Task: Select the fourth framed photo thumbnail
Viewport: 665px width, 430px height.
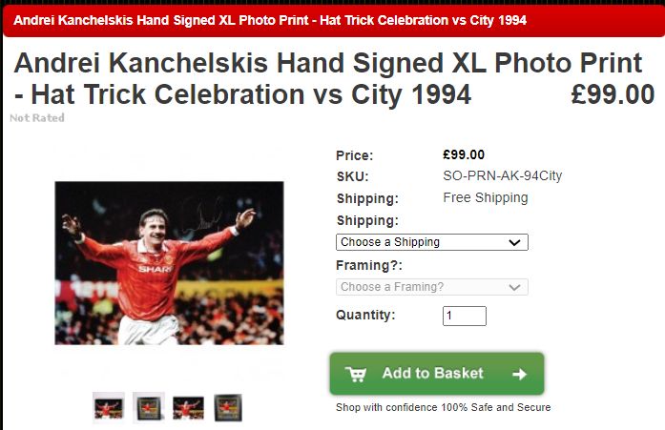Action: pos(228,408)
